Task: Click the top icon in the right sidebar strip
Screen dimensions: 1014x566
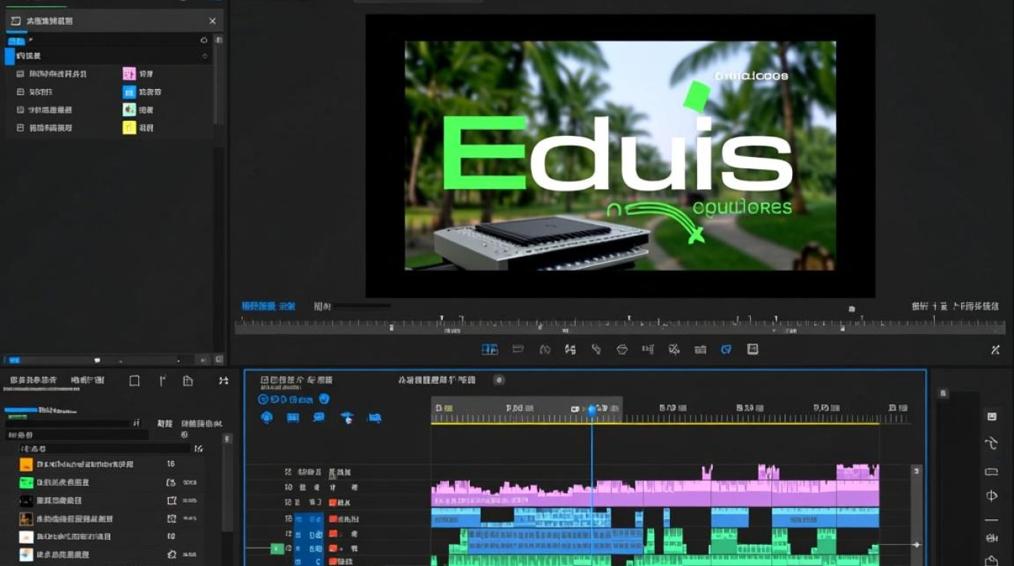Action: click(991, 417)
